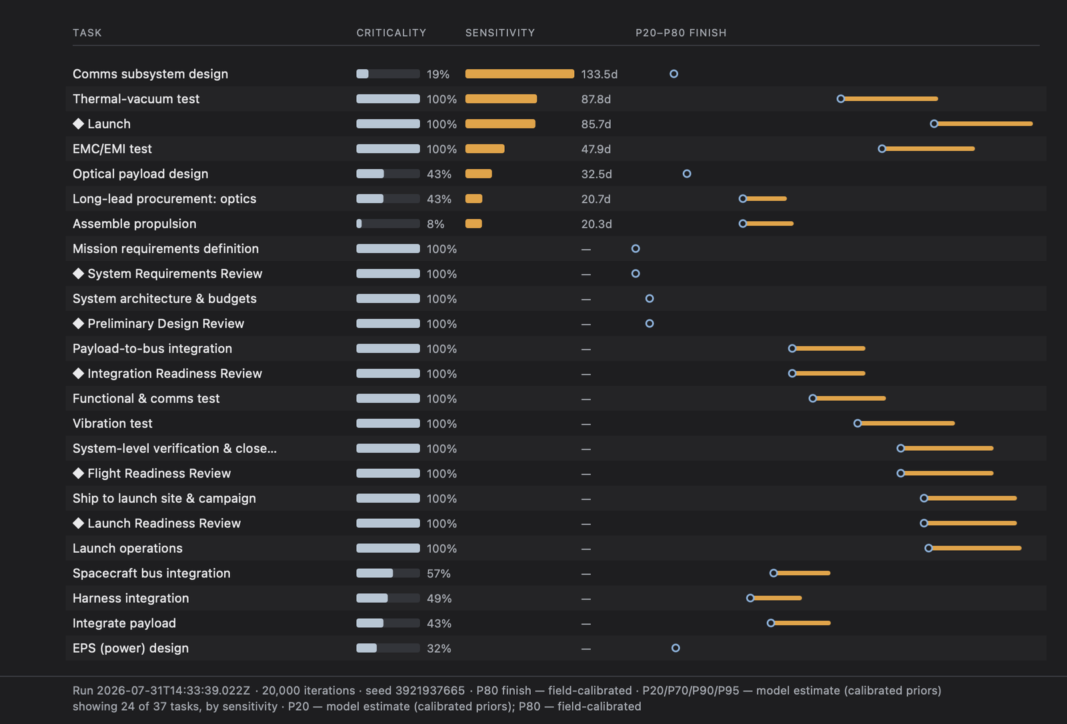Click the Payload-to-bus integration P20–P80 range bar
The image size is (1067, 724).
point(829,349)
